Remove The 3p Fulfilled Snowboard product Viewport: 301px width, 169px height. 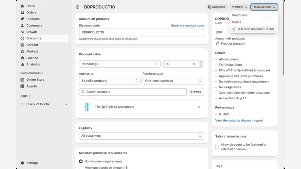point(199,107)
